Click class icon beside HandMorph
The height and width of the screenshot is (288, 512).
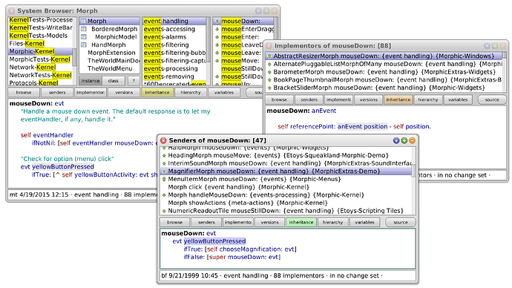pos(83,45)
